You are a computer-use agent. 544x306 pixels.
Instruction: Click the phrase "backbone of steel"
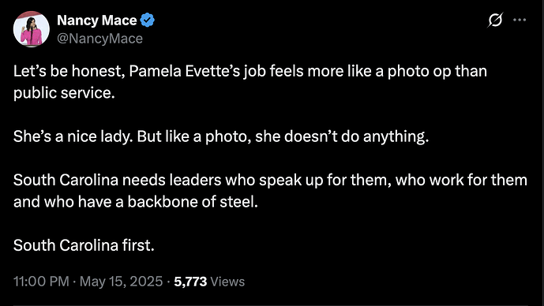pos(193,202)
